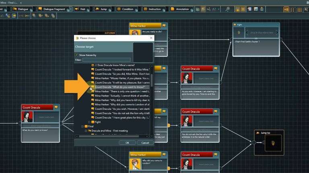Open dropdown arrow next to A? icon

click(x=218, y=9)
